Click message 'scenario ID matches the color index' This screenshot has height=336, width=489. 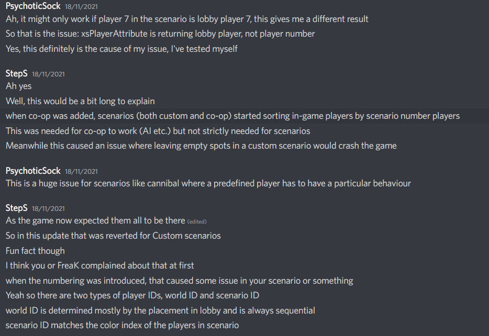click(x=123, y=326)
